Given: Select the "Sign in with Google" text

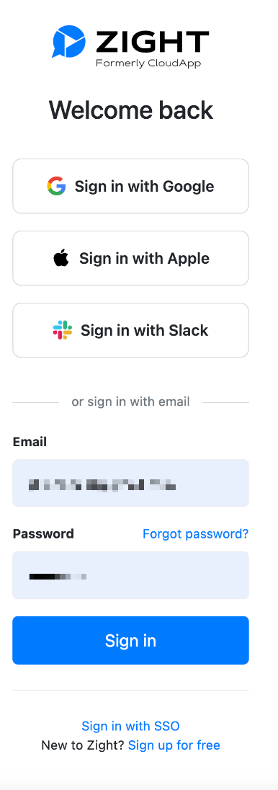Looking at the screenshot, I should click(x=145, y=187).
